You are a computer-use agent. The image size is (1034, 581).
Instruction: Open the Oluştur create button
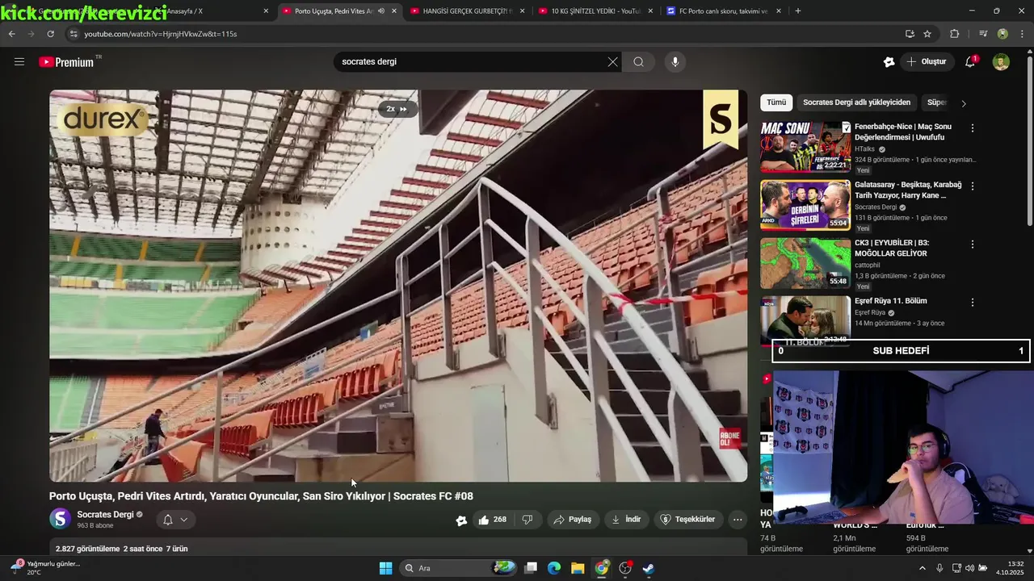coord(927,61)
